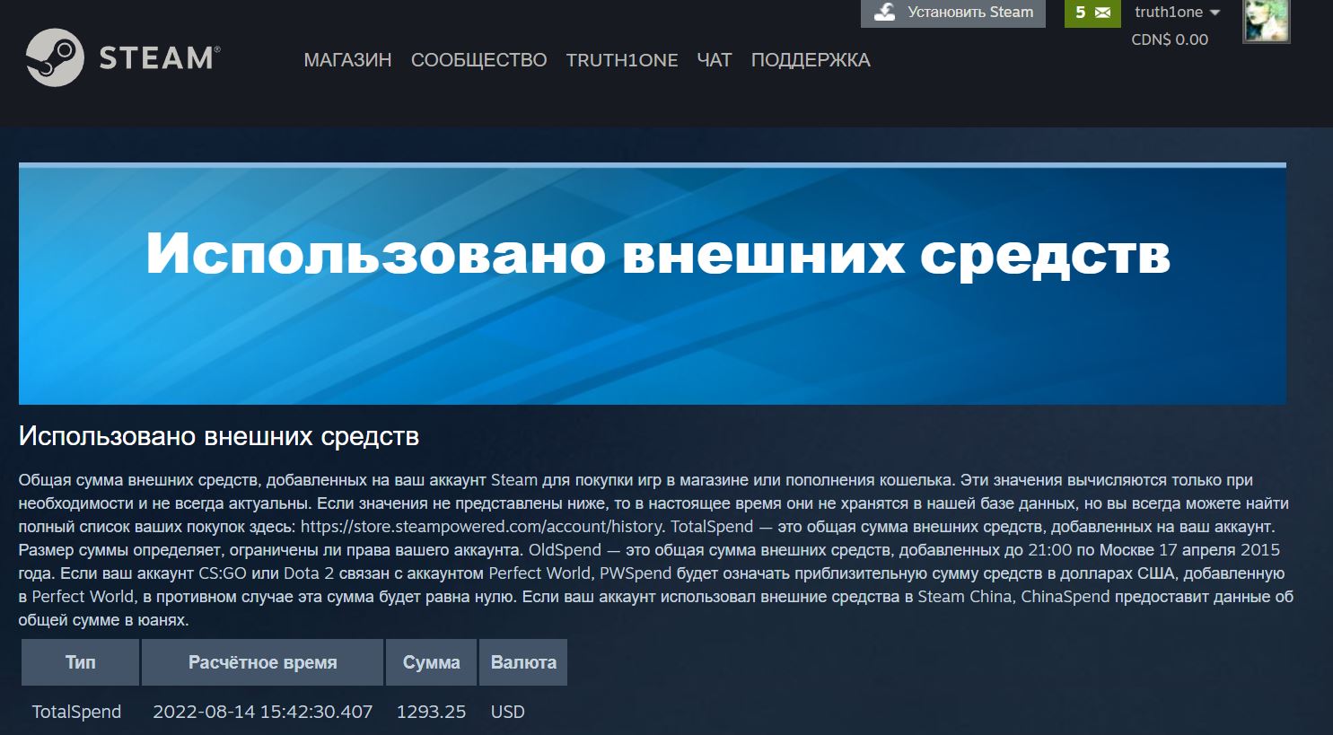Open the МАГАЗИН store menu
The height and width of the screenshot is (735, 1333).
point(347,60)
